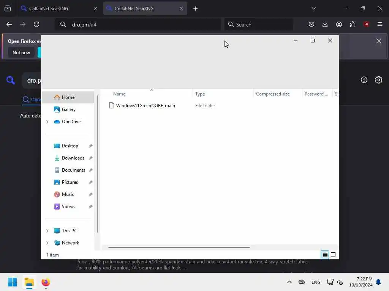Open the Pocket save icon
This screenshot has height=291, width=389.
coord(312,24)
